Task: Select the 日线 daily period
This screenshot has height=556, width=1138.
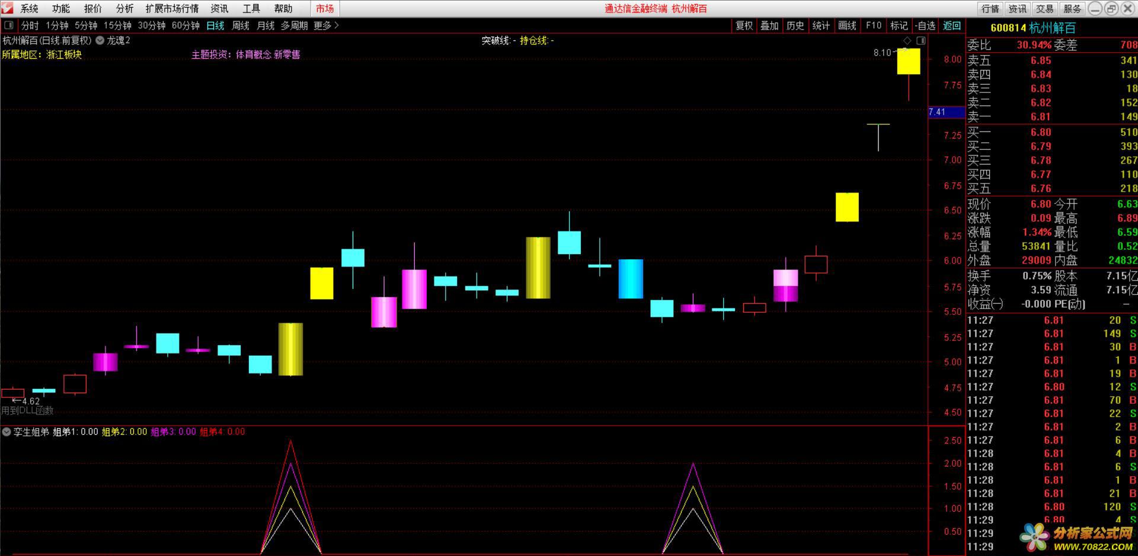Action: (x=215, y=25)
